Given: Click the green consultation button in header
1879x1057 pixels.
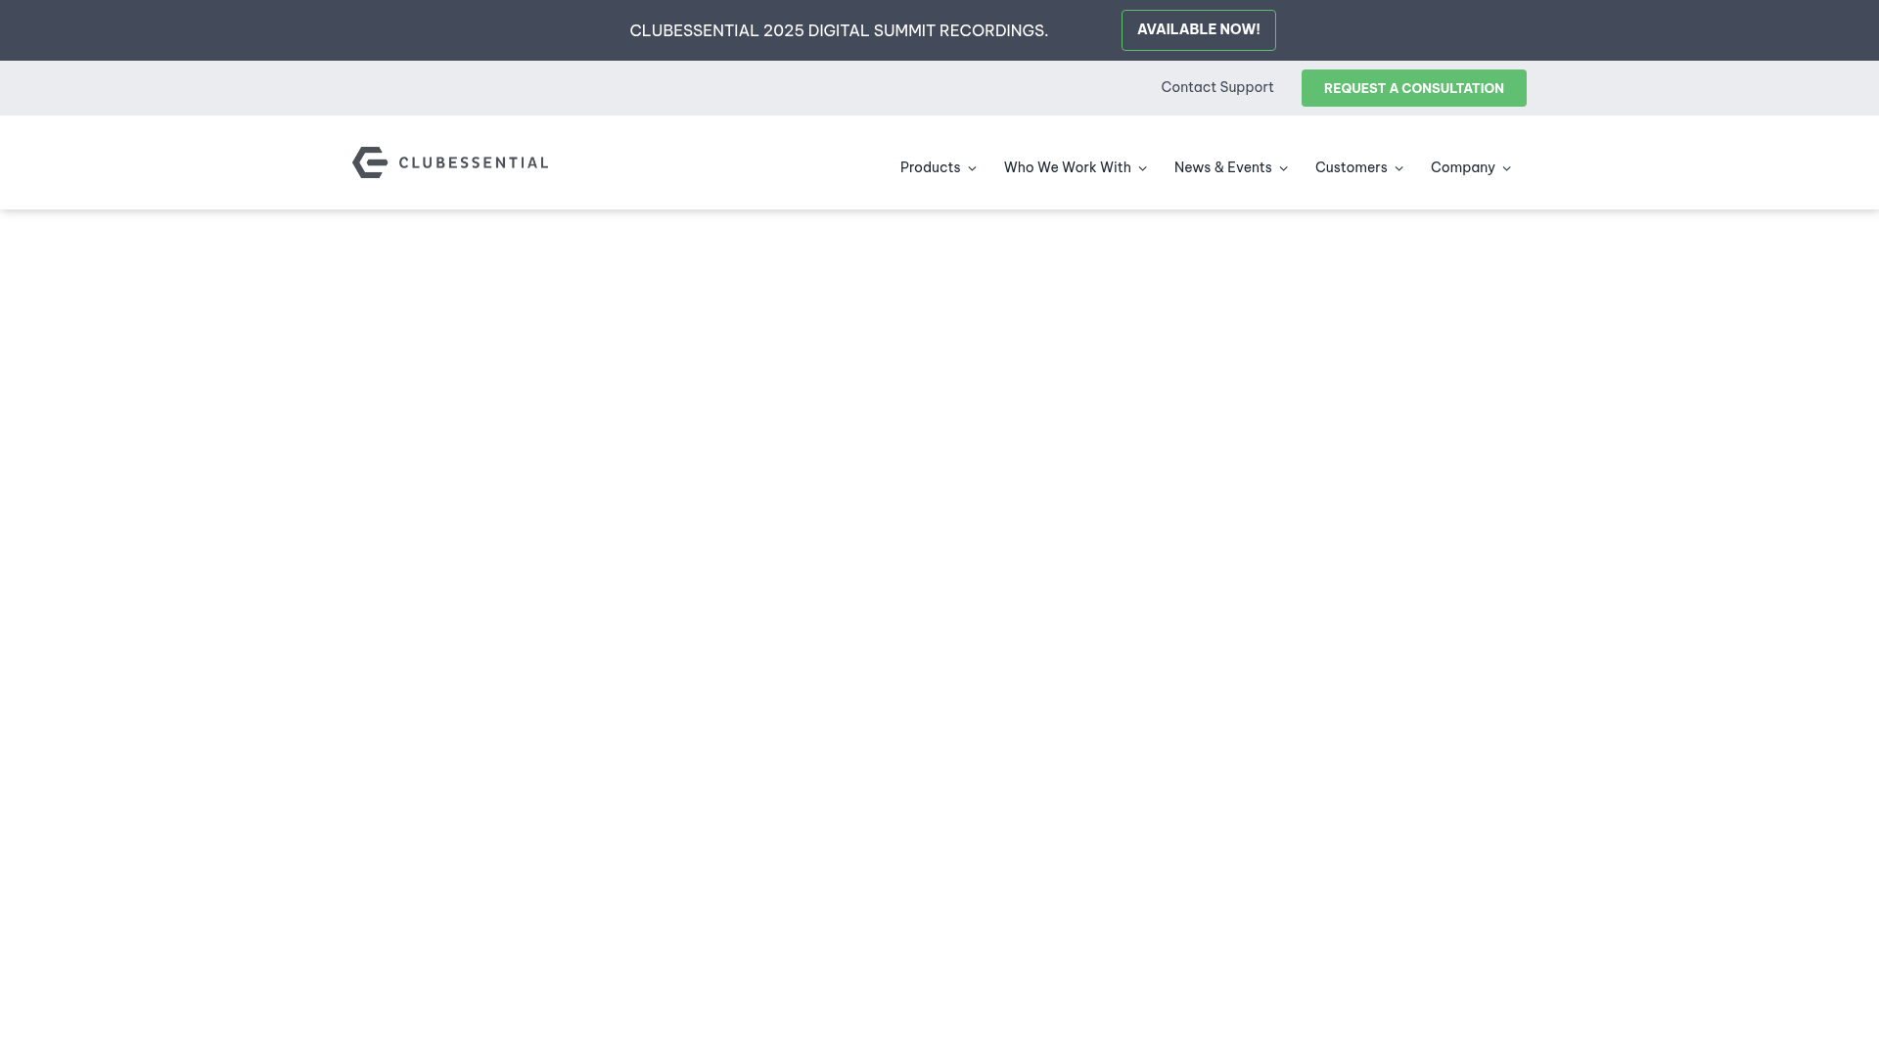Looking at the screenshot, I should [x=1413, y=88].
